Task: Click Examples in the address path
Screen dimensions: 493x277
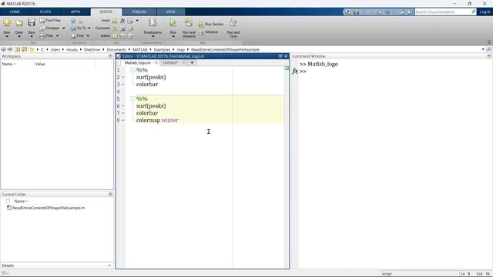Action: point(162,49)
